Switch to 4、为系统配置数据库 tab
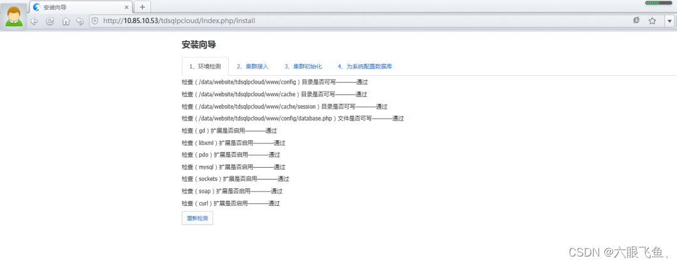This screenshot has height=264, width=677. (x=365, y=66)
